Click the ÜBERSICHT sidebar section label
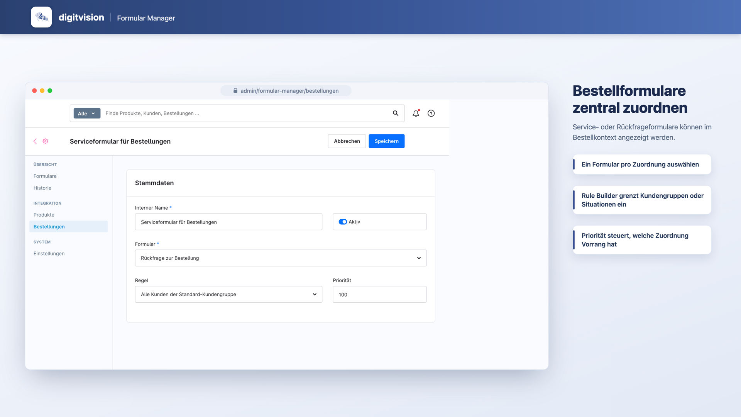The height and width of the screenshot is (417, 741). [x=45, y=164]
